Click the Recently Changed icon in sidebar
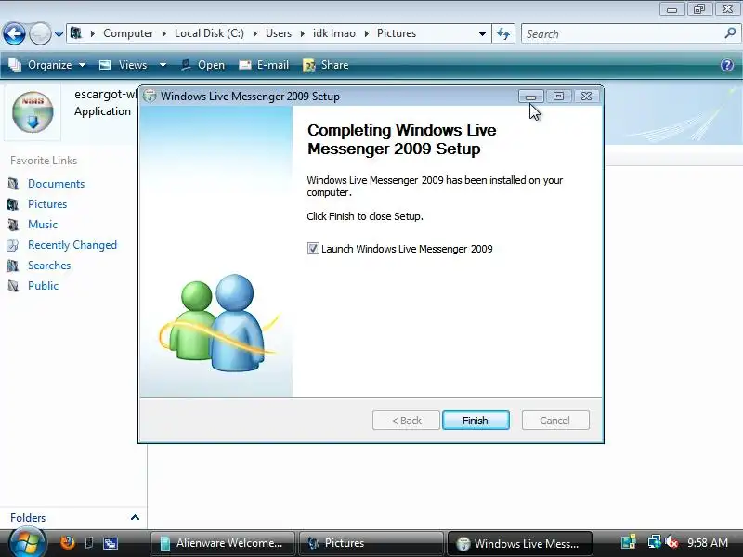The image size is (743, 557). point(13,245)
